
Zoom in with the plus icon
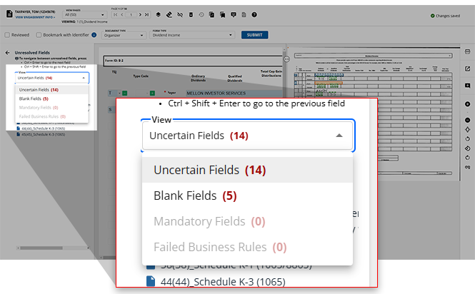pos(467,104)
